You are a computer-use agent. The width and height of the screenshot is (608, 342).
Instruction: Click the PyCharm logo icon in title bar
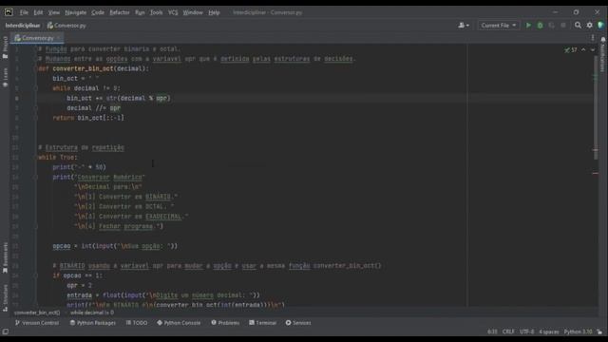tap(9, 12)
